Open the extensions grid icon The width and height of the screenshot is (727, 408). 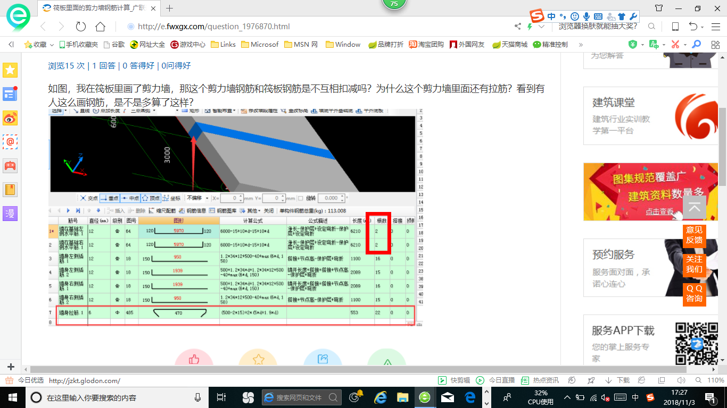715,44
